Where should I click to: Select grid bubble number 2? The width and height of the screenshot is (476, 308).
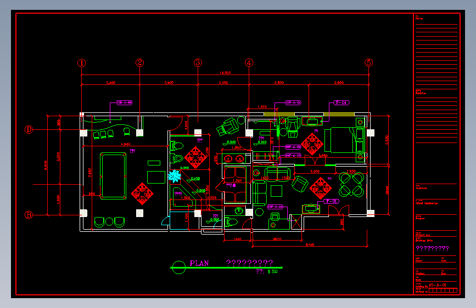click(x=139, y=63)
